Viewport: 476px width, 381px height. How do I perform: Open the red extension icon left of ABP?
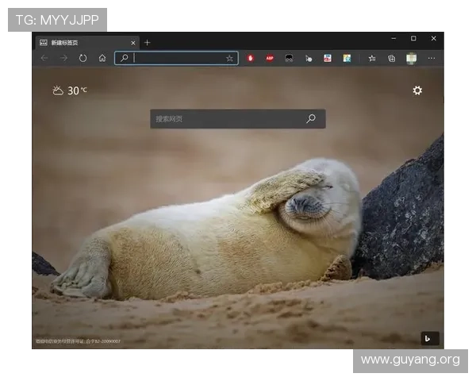click(x=251, y=58)
